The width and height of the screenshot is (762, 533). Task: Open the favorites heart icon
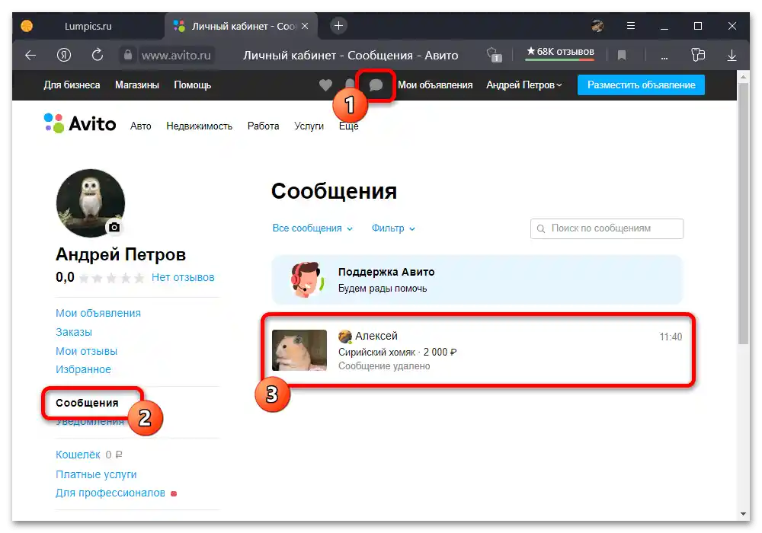click(325, 85)
